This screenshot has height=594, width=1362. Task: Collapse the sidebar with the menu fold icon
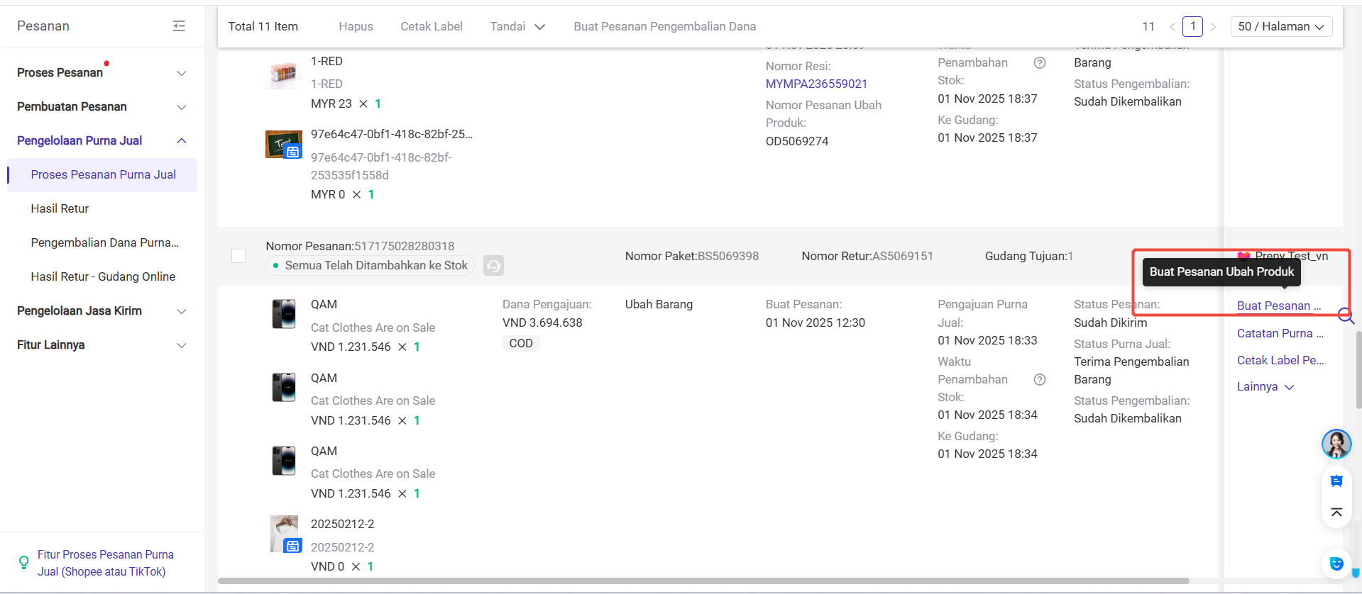pos(179,26)
